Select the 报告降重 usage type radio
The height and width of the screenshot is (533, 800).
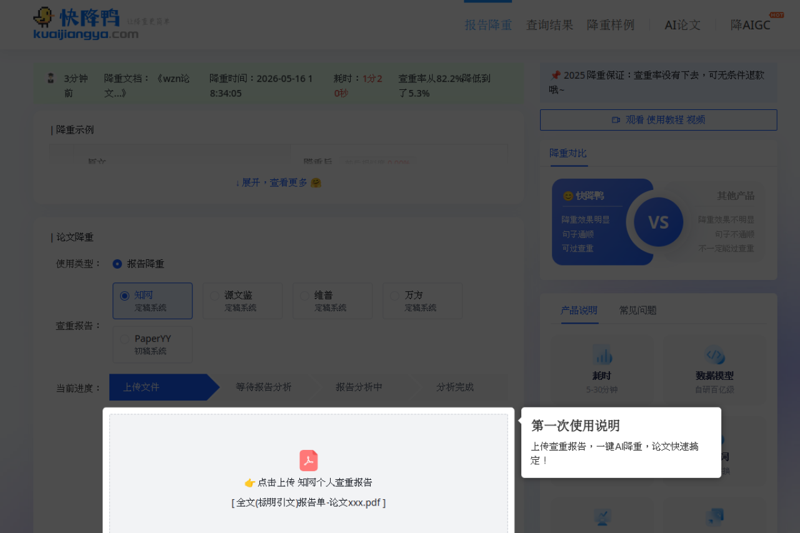117,264
